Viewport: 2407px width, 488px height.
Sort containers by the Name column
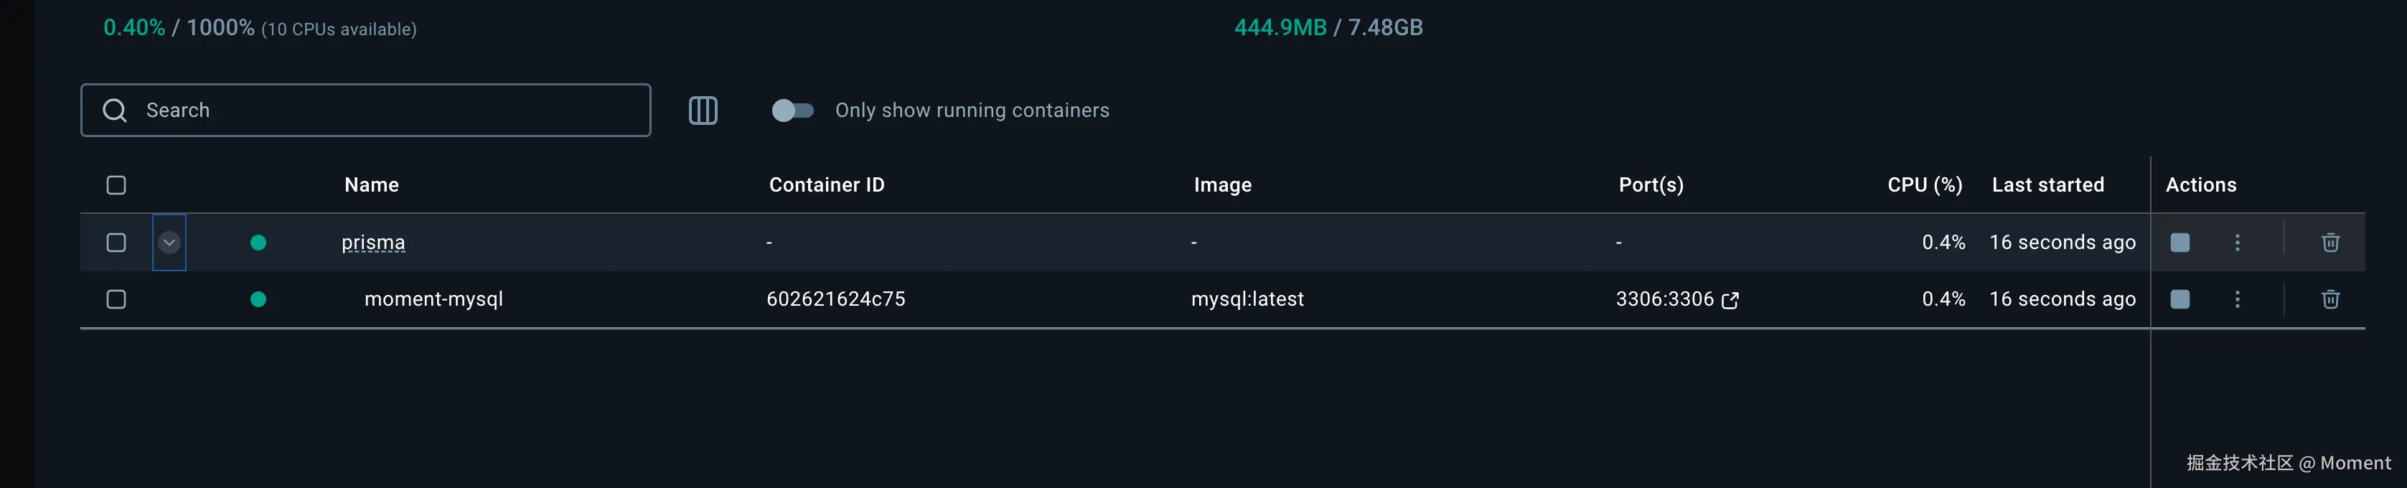[370, 184]
